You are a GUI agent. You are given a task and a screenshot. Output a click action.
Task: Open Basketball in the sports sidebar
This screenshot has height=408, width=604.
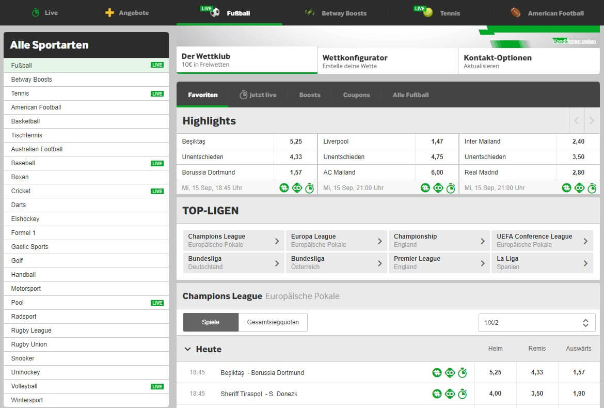pyautogui.click(x=86, y=121)
